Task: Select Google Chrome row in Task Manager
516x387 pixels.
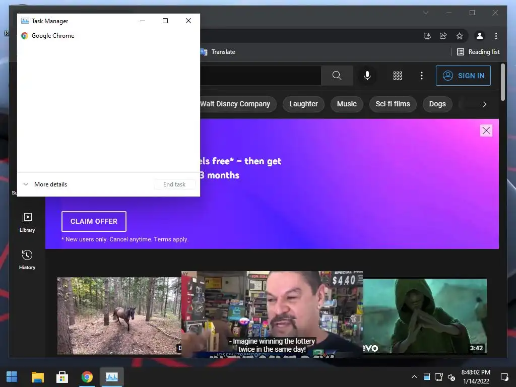Action: tap(108, 36)
